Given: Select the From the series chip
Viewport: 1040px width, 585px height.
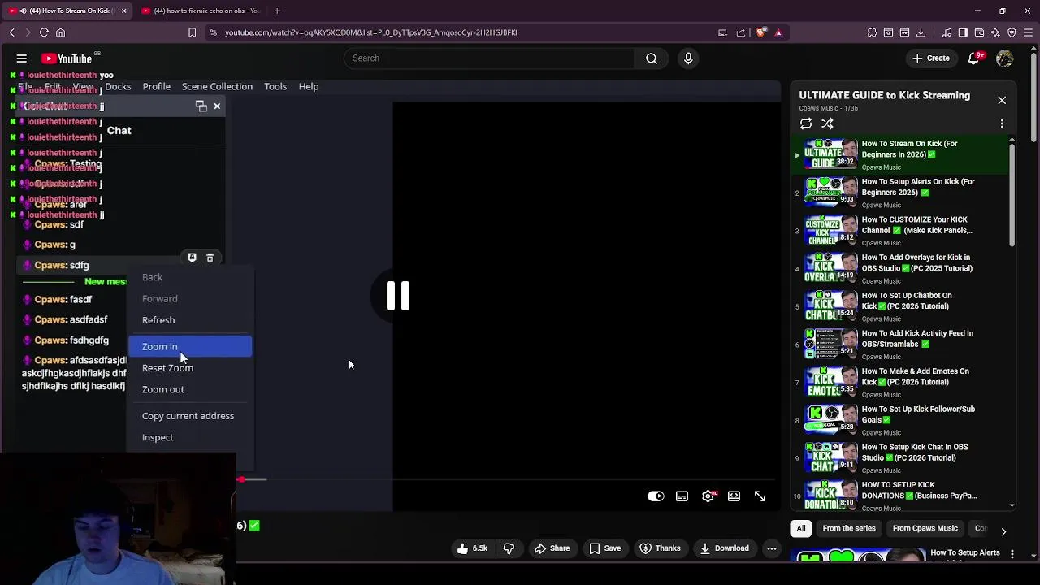Looking at the screenshot, I should pos(849,529).
